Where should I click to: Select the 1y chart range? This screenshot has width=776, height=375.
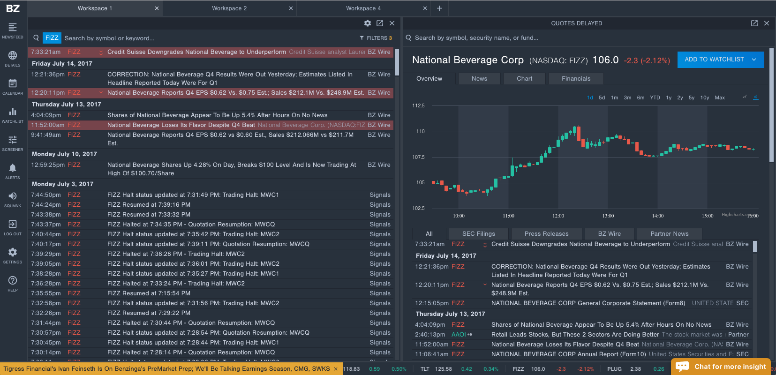(x=669, y=97)
